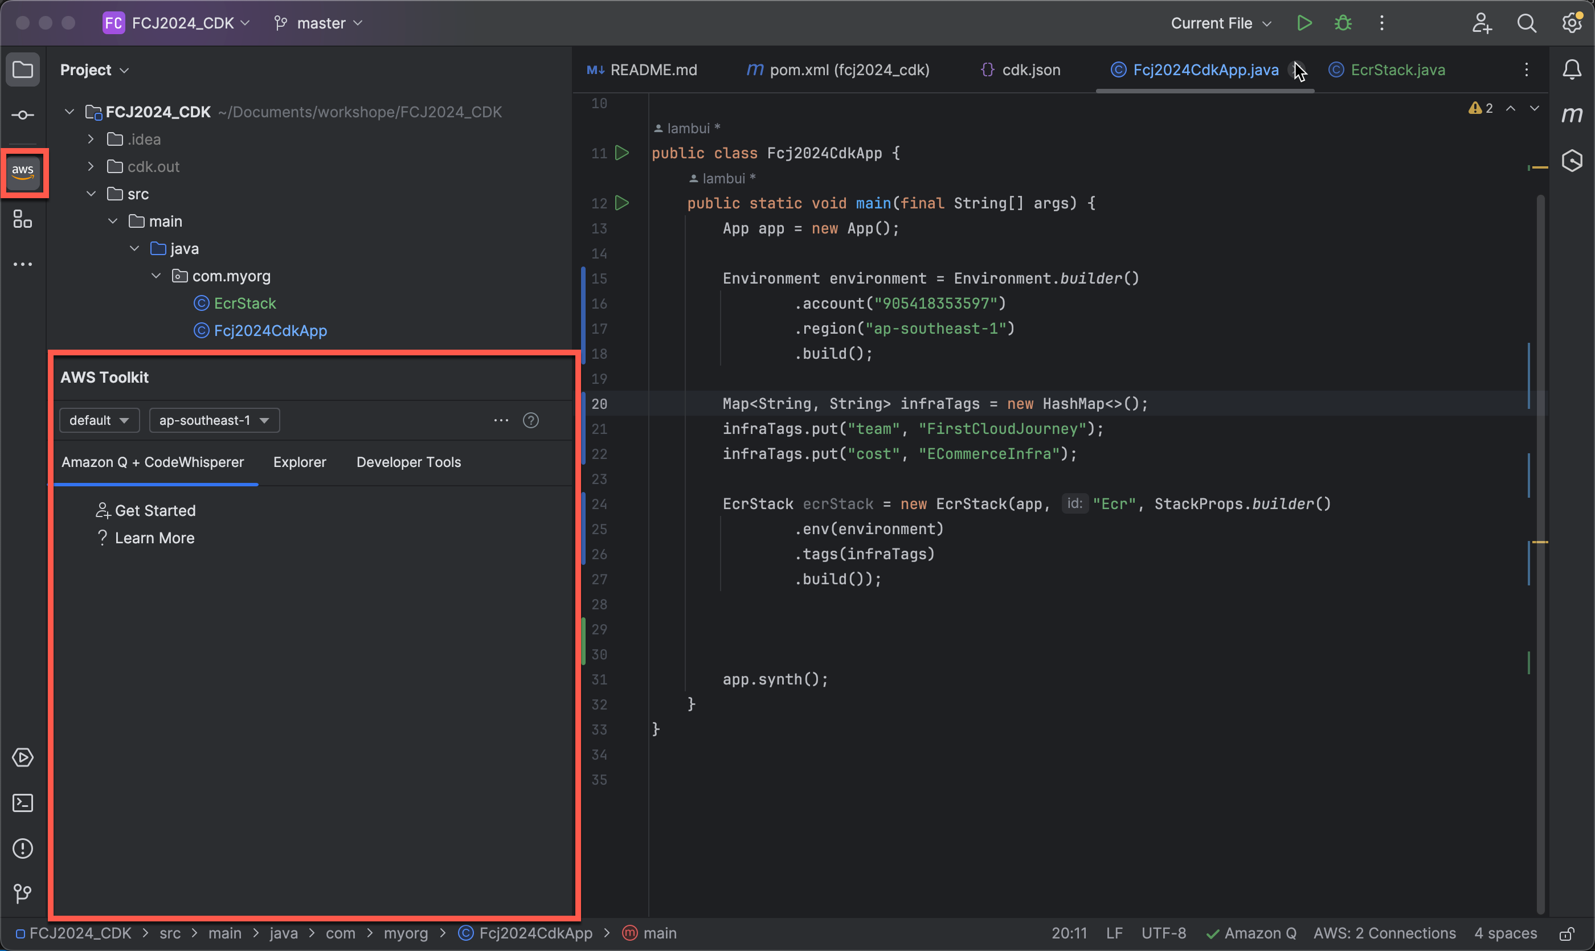
Task: Open the default credentials profile dropdown
Action: pyautogui.click(x=99, y=420)
